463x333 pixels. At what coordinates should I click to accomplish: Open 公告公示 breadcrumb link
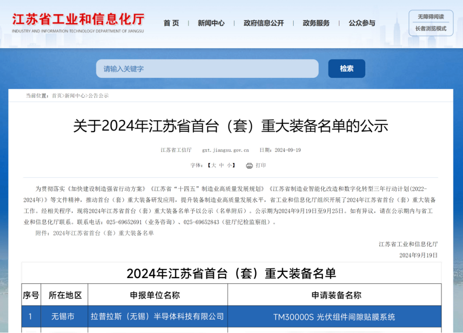(x=98, y=96)
